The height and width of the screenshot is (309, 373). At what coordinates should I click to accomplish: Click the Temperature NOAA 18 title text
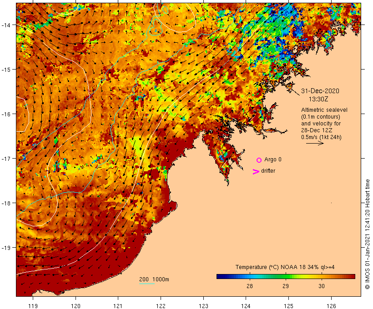(x=285, y=267)
